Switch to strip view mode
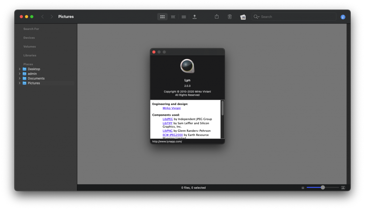 coord(173,17)
